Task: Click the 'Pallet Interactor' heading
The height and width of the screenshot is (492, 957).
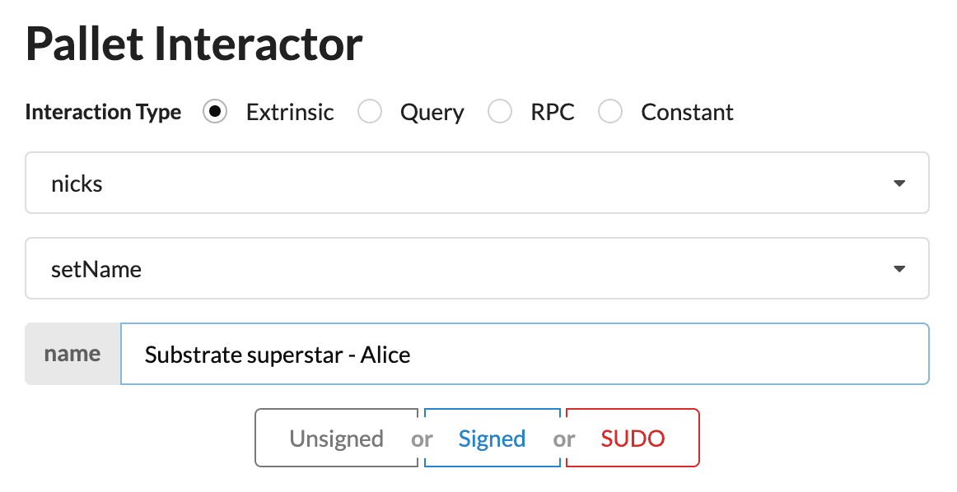Action: (x=194, y=44)
